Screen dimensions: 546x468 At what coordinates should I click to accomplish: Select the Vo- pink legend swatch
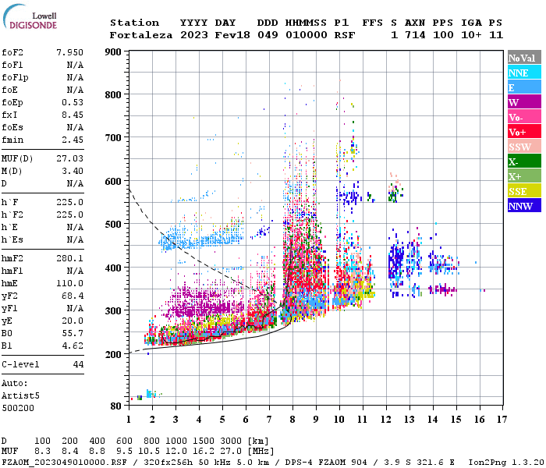coord(524,117)
